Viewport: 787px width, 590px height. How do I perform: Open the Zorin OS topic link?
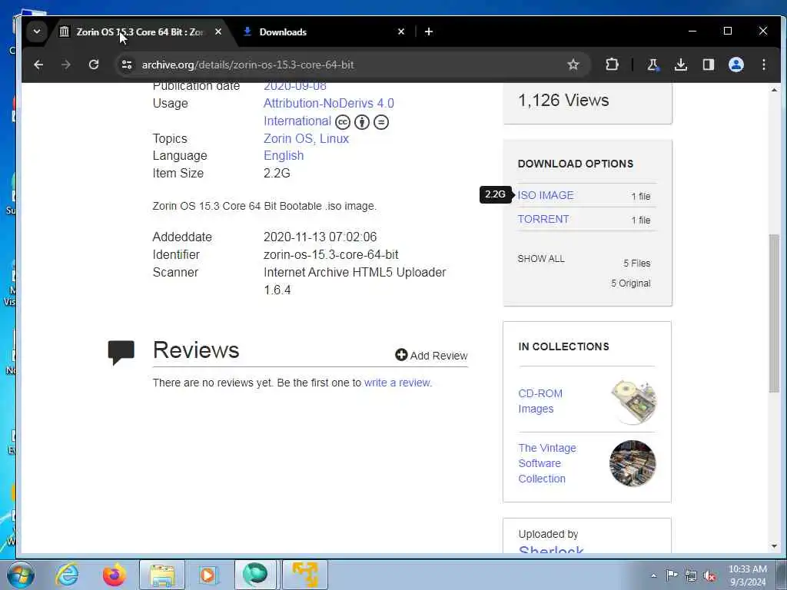point(289,138)
